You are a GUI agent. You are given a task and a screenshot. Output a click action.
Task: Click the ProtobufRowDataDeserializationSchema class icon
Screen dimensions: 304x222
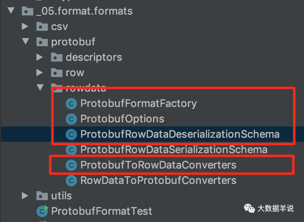[x=71, y=134]
